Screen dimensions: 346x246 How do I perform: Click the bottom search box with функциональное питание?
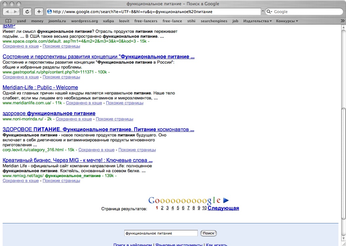[x=161, y=233]
